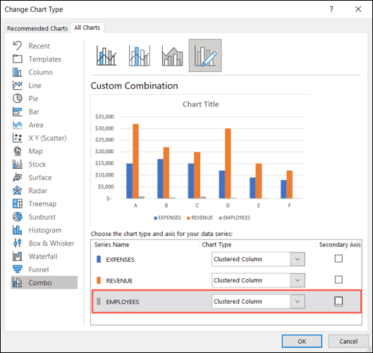Viewport: 373px width, 353px height.
Task: Confirm with the OK button
Action: click(x=302, y=341)
